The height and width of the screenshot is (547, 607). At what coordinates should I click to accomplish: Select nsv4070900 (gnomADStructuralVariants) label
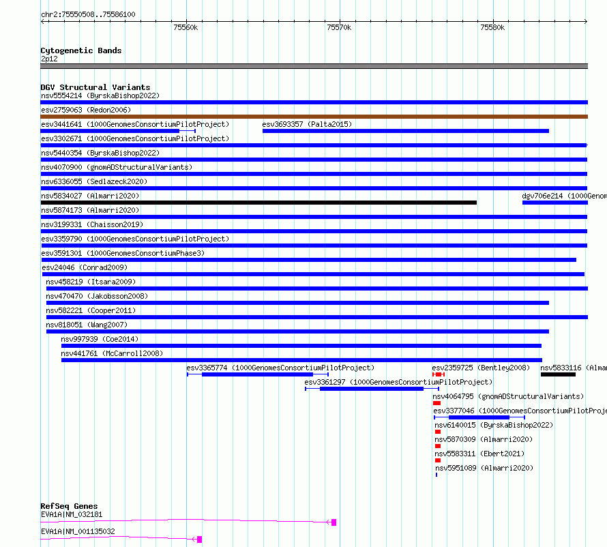point(117,167)
